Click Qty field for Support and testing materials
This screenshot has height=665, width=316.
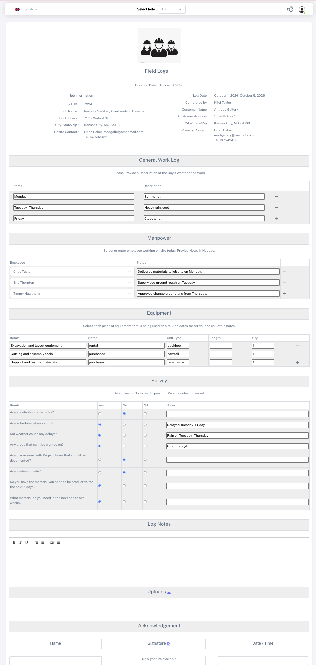click(263, 362)
